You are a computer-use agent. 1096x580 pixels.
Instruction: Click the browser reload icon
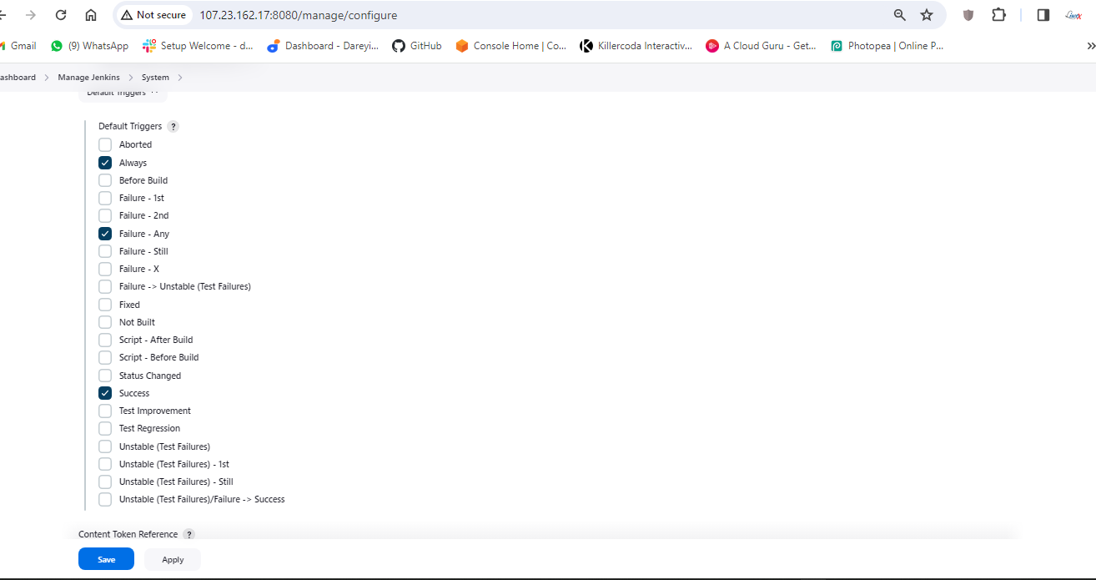coord(60,15)
